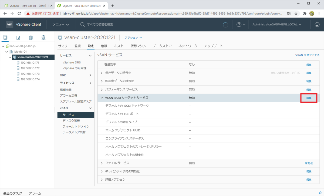Expand the 保存データの暗号化 row
Viewport: 324px width, 196px height.
click(x=102, y=73)
